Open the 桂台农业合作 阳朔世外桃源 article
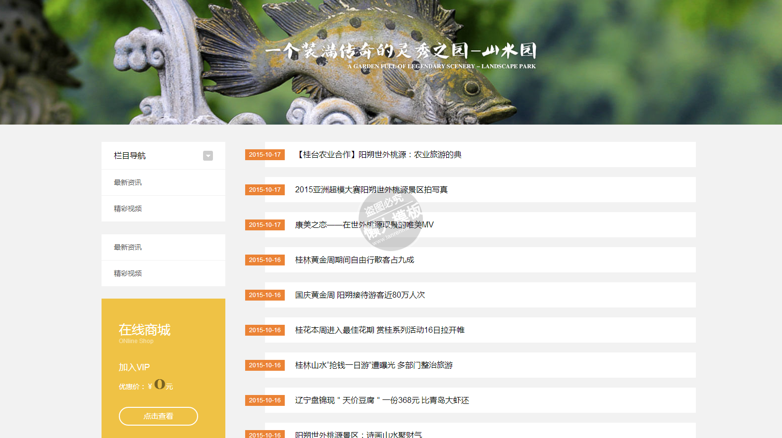 (x=378, y=155)
